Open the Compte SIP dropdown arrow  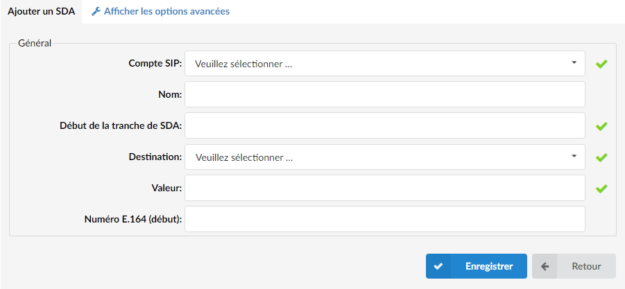pos(574,62)
